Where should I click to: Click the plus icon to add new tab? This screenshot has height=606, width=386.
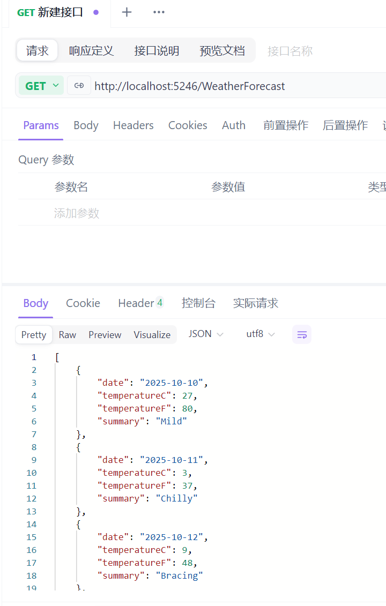coord(127,12)
